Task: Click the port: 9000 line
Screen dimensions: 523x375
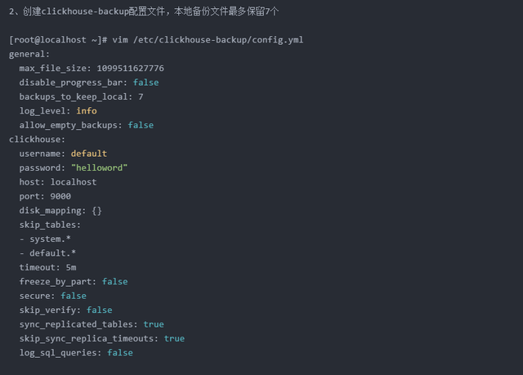Action: tap(45, 196)
